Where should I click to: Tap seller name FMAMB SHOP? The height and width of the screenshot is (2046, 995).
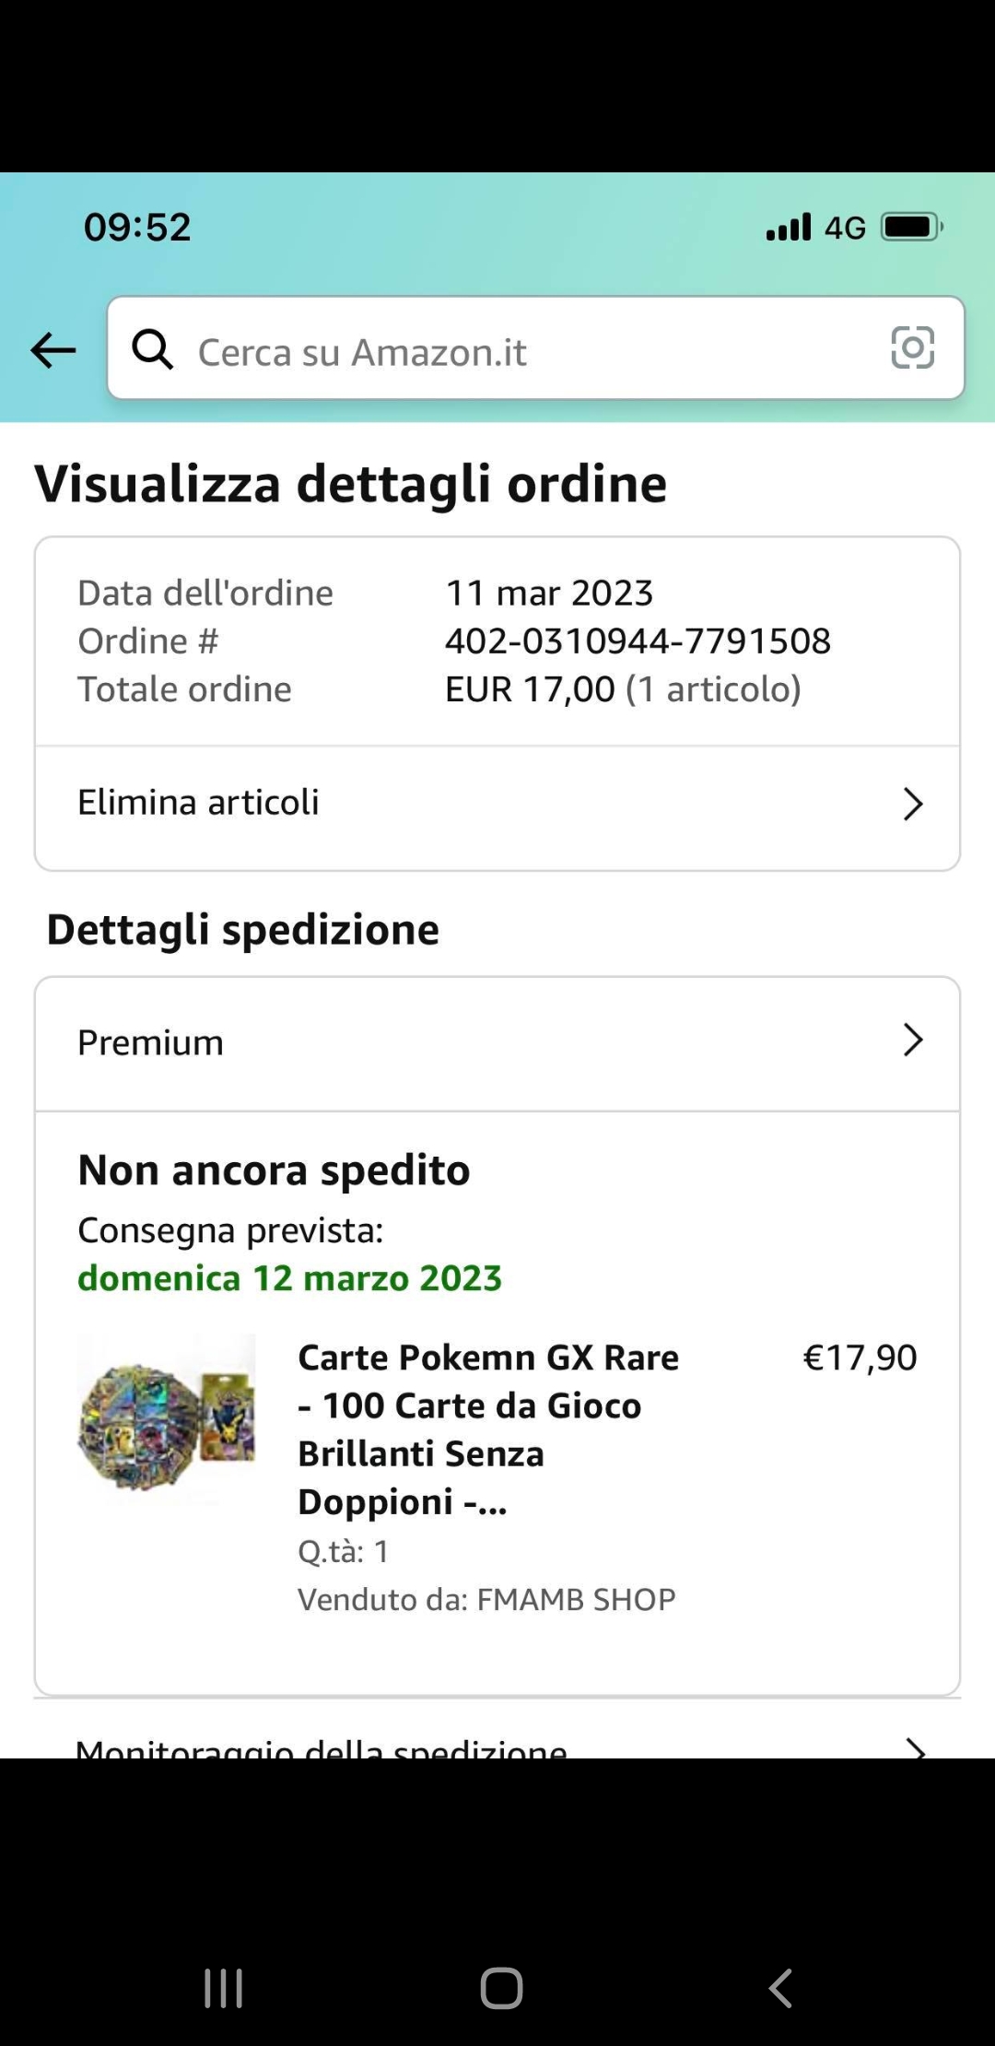[x=577, y=1599]
